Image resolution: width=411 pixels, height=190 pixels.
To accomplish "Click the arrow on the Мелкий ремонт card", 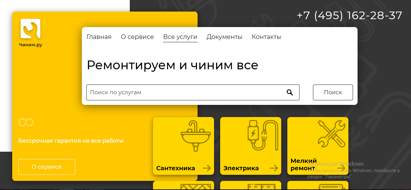I will click(x=341, y=168).
